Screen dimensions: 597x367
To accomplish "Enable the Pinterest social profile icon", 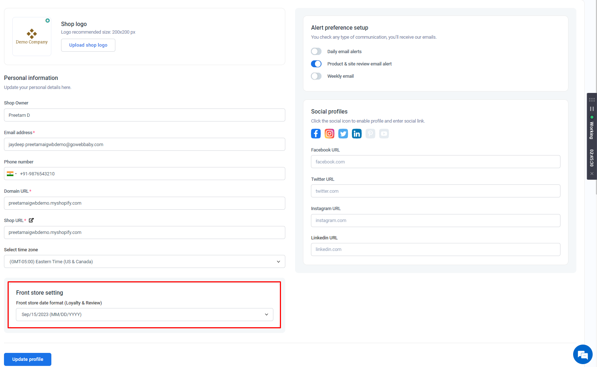I will pyautogui.click(x=370, y=134).
